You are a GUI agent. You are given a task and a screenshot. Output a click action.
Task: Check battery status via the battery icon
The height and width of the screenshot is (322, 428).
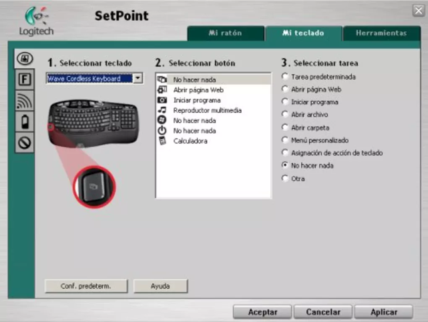[x=24, y=122]
